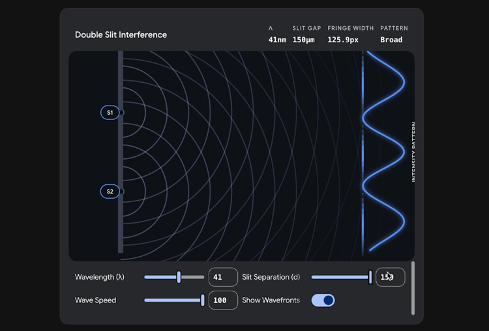
Task: Focus the Slit Separation value input box
Action: 390,277
